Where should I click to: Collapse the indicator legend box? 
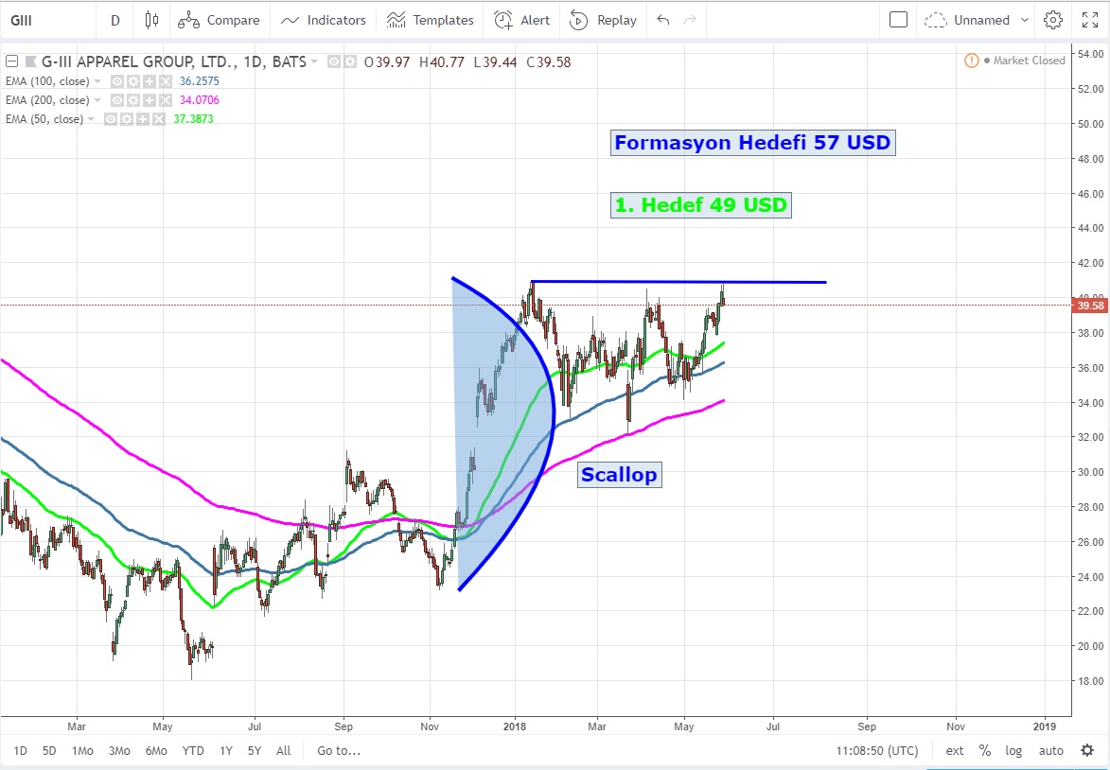pos(10,62)
